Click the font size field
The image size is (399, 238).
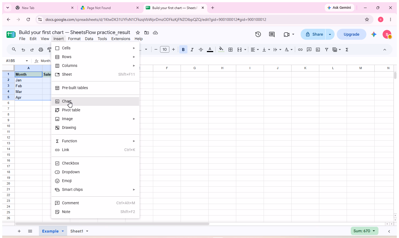click(165, 50)
